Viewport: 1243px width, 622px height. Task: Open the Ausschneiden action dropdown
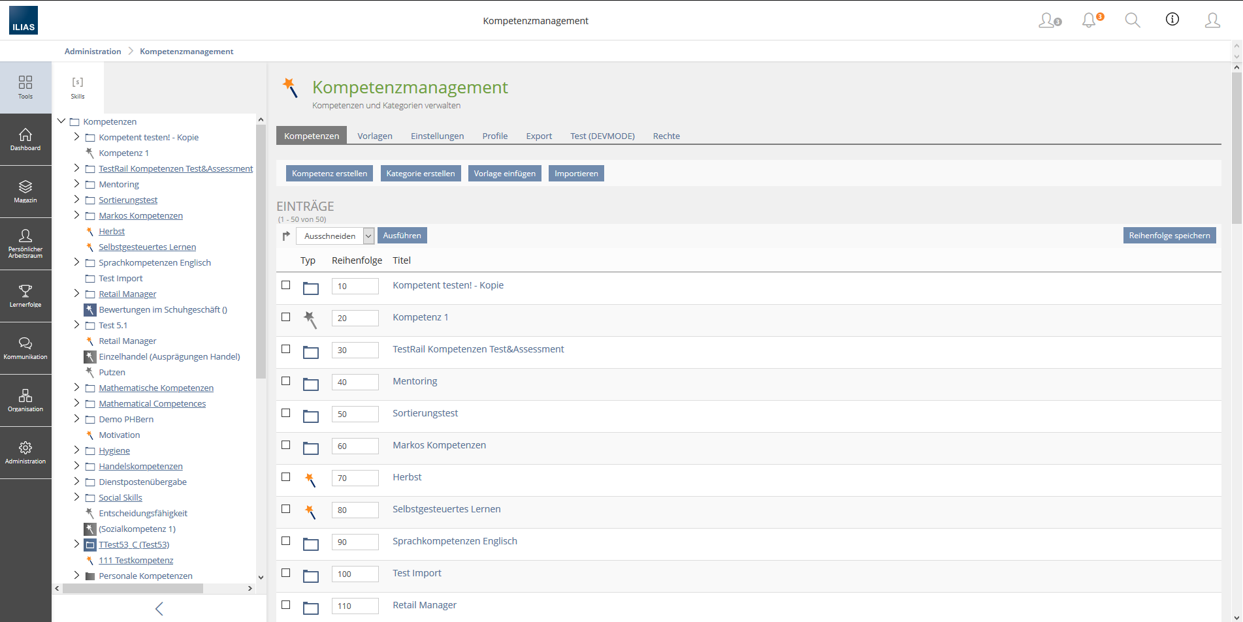(x=335, y=236)
